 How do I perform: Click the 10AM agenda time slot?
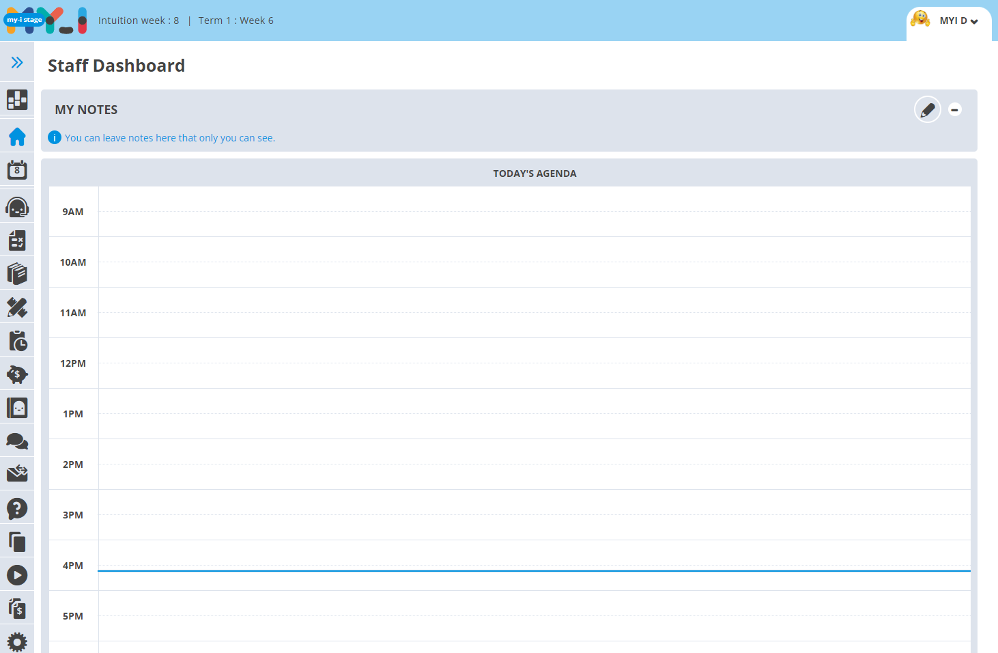coord(534,262)
